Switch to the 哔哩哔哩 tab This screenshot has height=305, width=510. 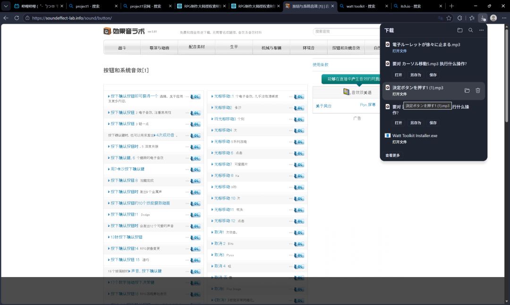tap(40, 6)
